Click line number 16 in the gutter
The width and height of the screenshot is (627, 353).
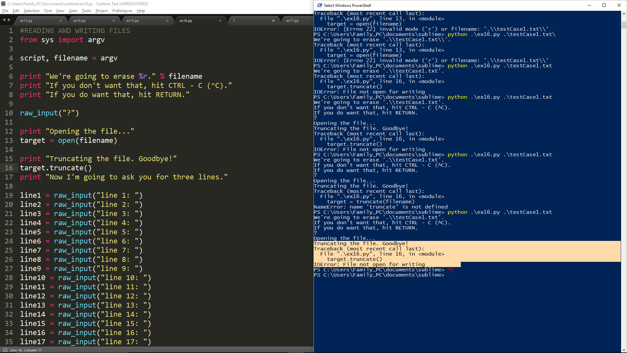click(x=9, y=168)
